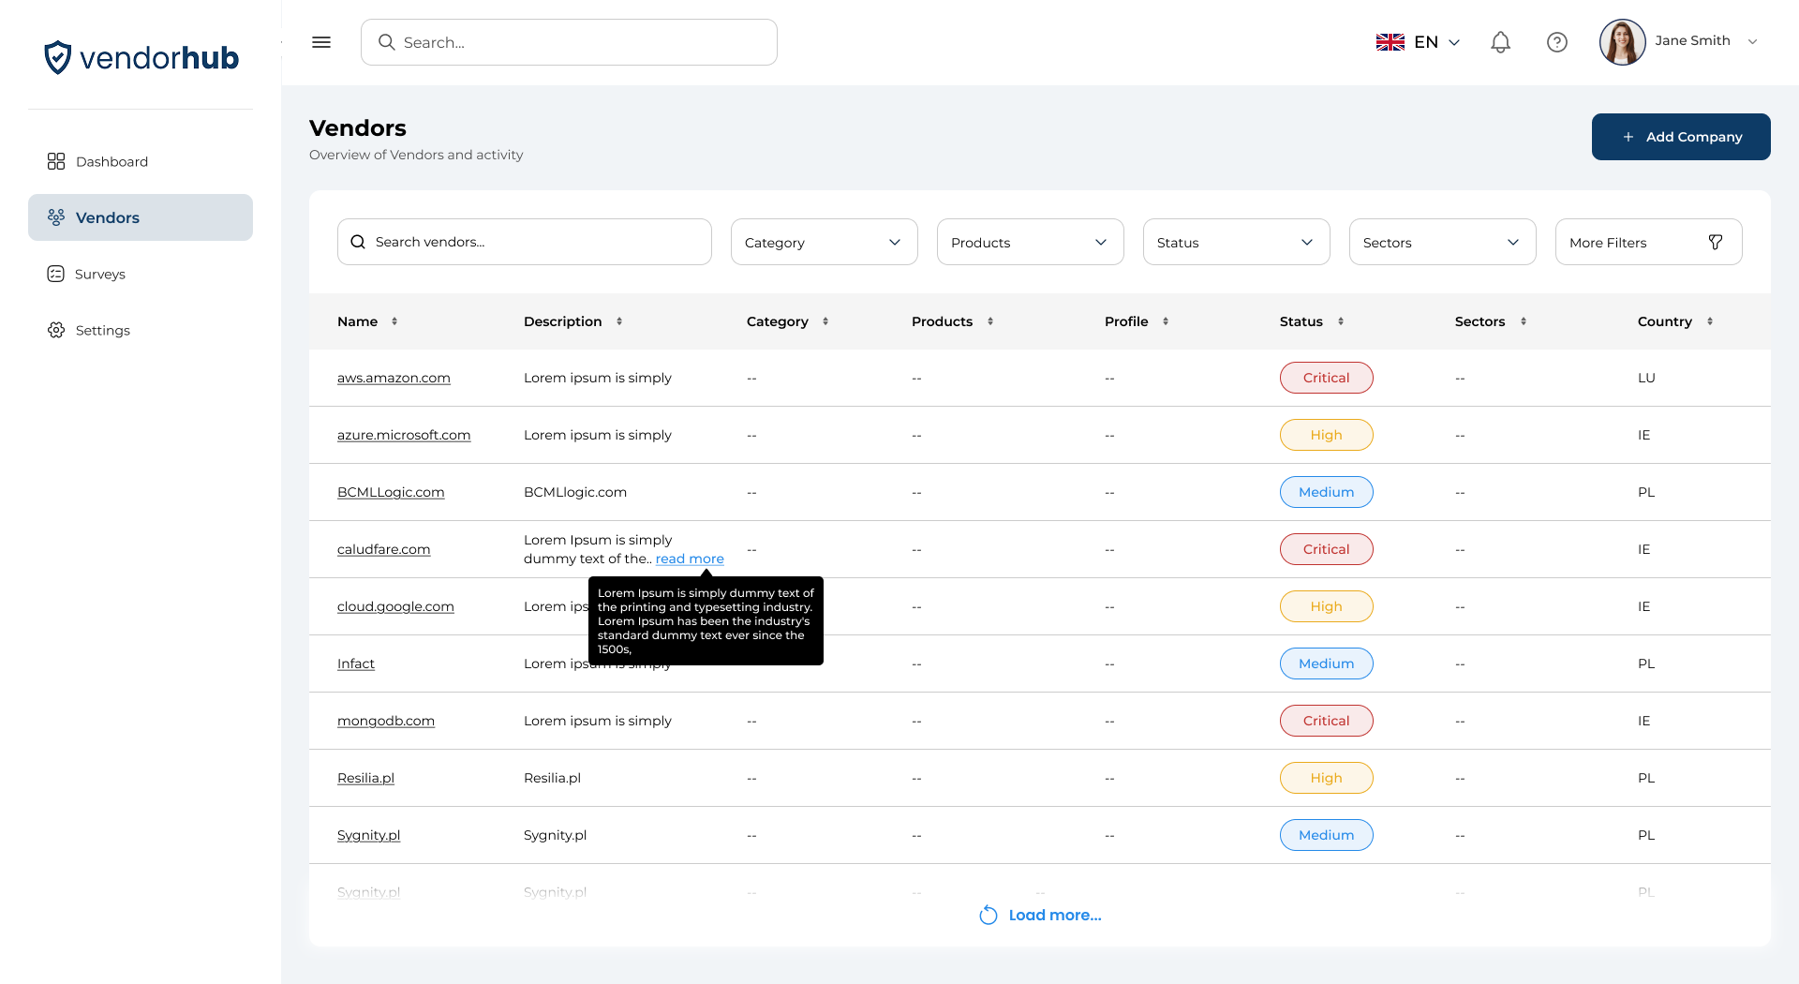The width and height of the screenshot is (1799, 984).
Task: Sort by Country column arrows
Action: click(1710, 321)
